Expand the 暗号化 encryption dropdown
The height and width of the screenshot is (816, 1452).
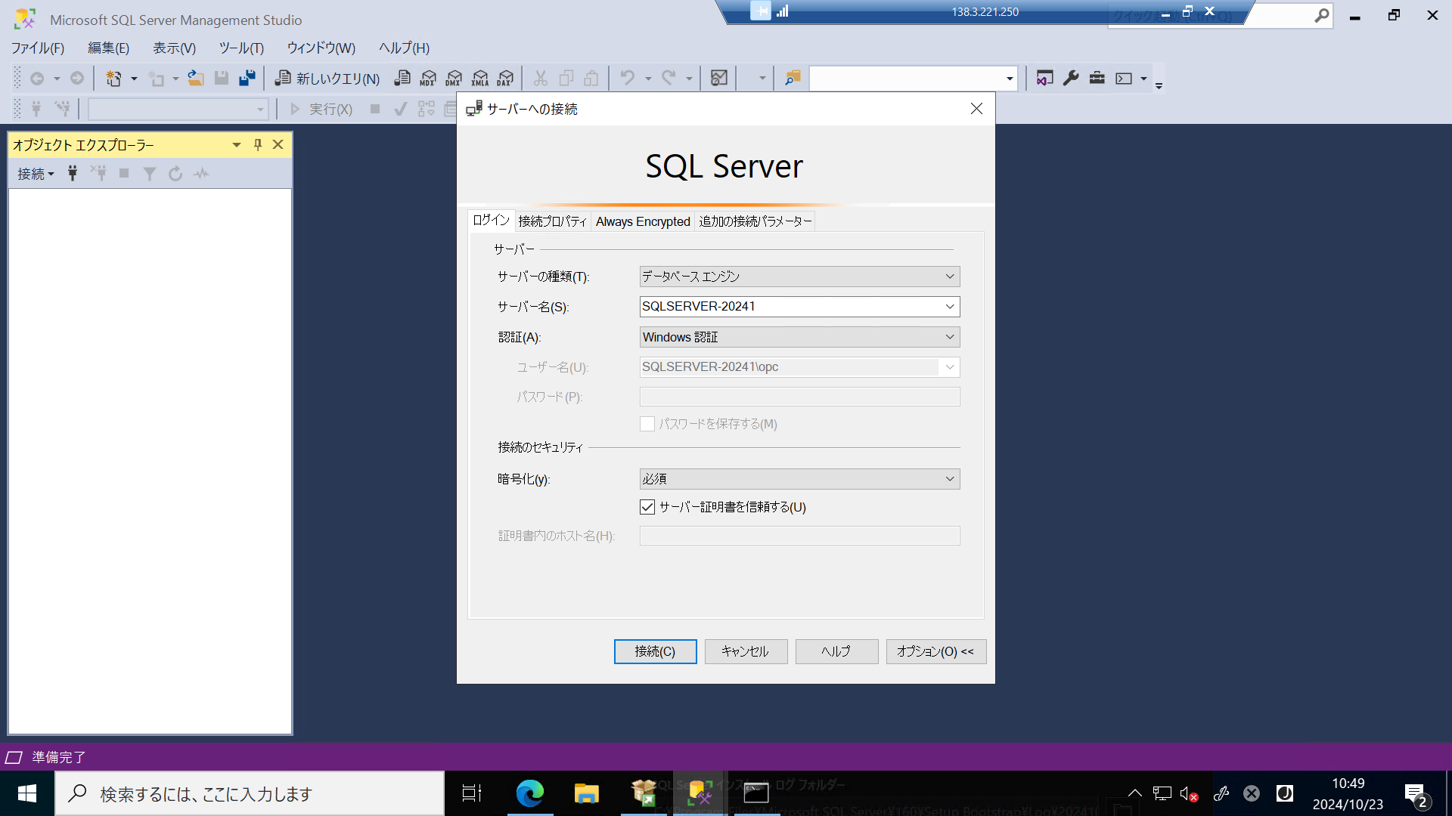coord(950,478)
